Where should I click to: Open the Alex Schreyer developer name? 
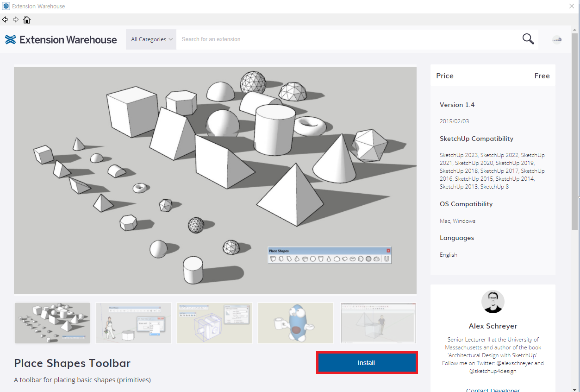coord(493,326)
